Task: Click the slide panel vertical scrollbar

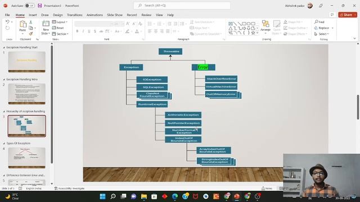Action: point(52,104)
